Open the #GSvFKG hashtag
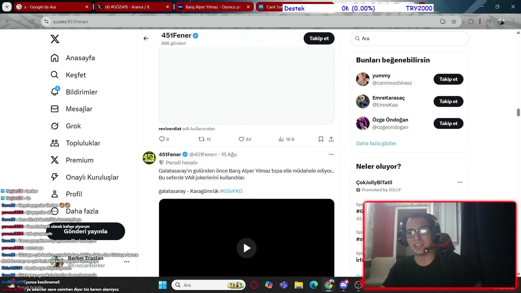 point(231,191)
